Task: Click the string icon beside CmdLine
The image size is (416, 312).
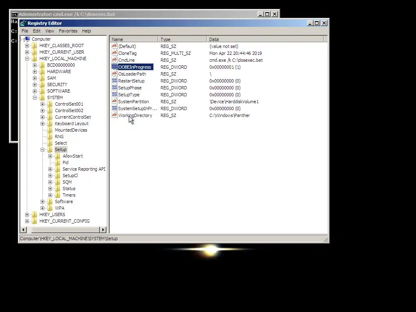Action: point(114,60)
